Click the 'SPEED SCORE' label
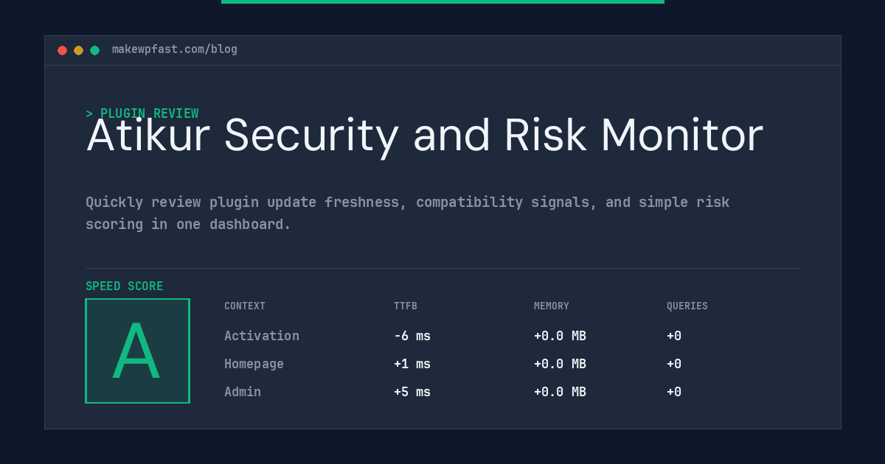Image resolution: width=885 pixels, height=464 pixels. click(125, 287)
